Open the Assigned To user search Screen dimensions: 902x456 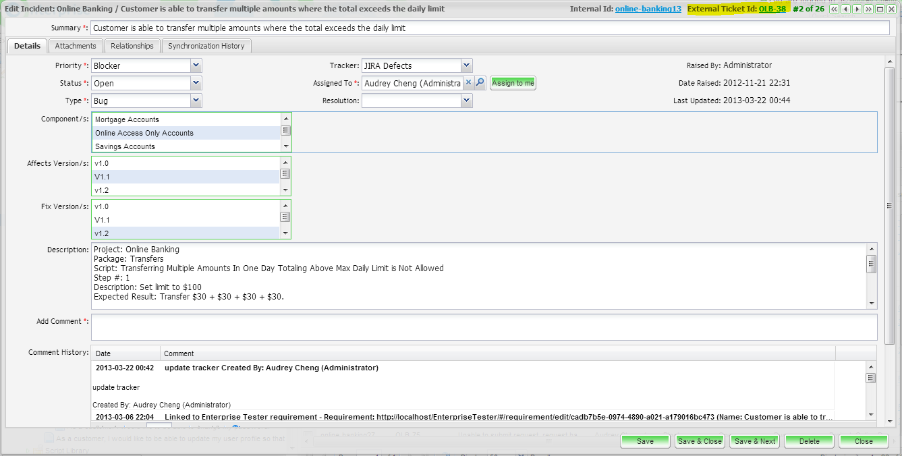(480, 83)
